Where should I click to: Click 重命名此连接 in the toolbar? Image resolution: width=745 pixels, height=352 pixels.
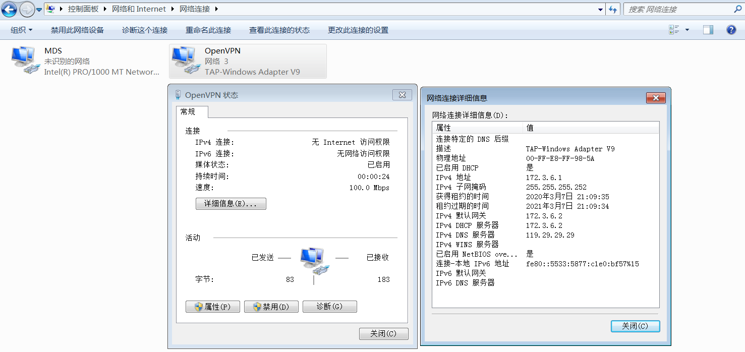point(208,30)
